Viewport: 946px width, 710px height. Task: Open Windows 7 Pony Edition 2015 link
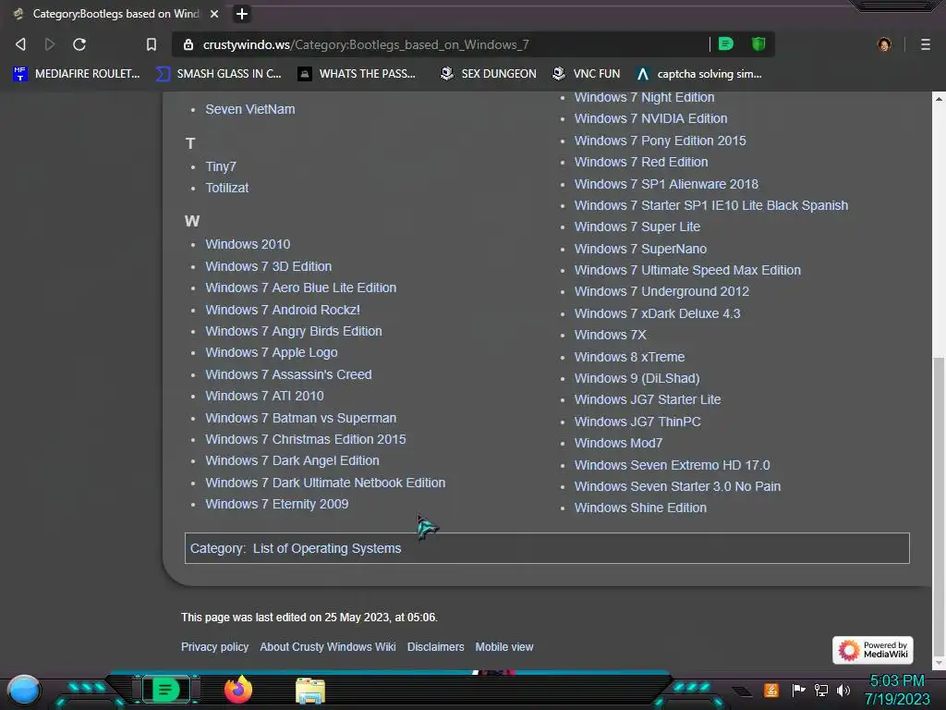660,141
